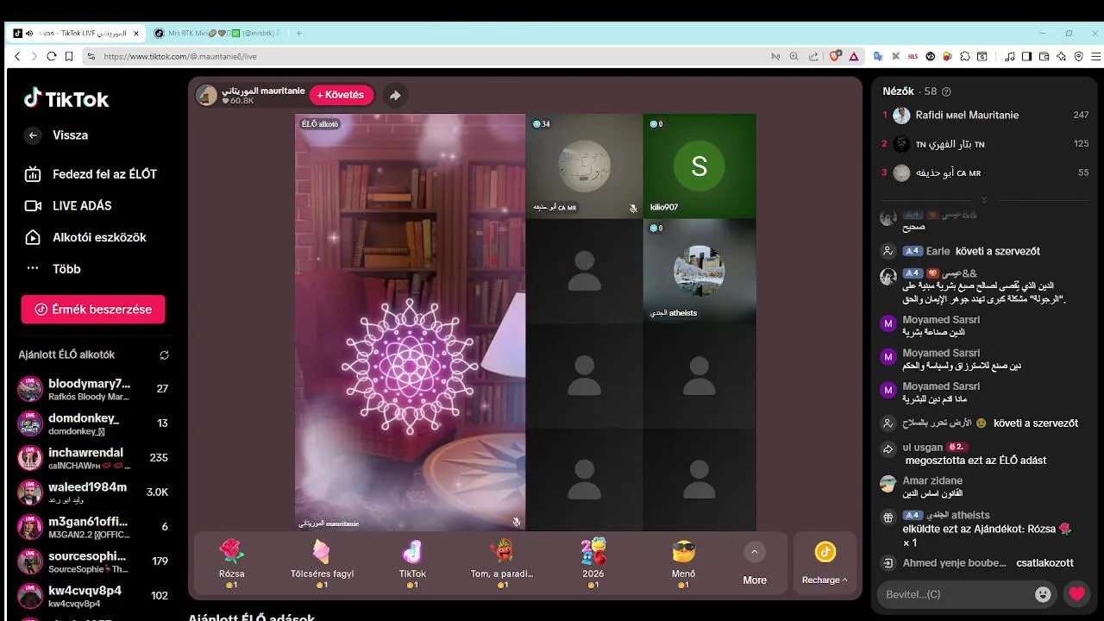The height and width of the screenshot is (621, 1104).
Task: Open Alkotói eszközök menu item
Action: click(85, 237)
